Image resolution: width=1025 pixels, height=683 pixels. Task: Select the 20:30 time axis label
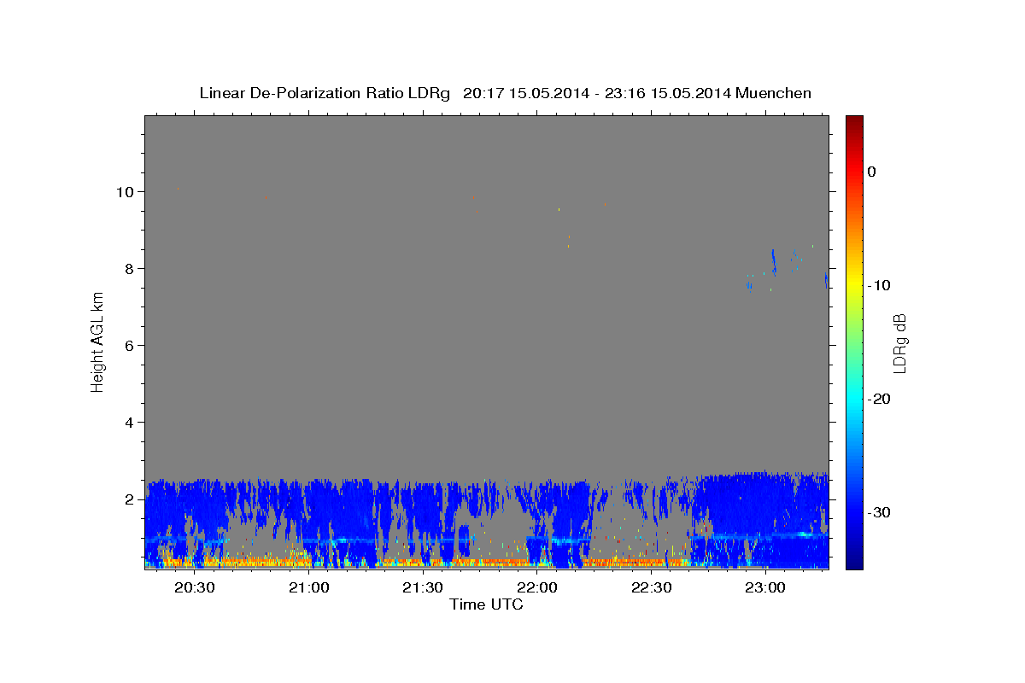194,588
